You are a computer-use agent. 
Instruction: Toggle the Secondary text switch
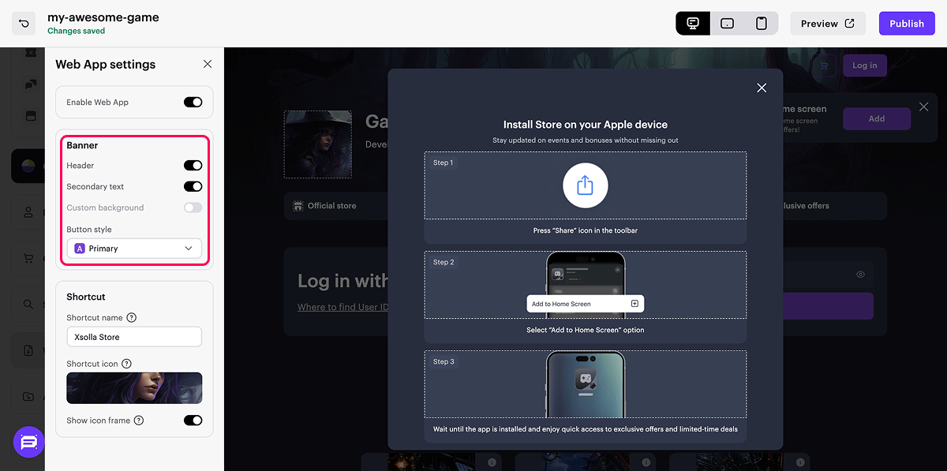click(x=193, y=186)
